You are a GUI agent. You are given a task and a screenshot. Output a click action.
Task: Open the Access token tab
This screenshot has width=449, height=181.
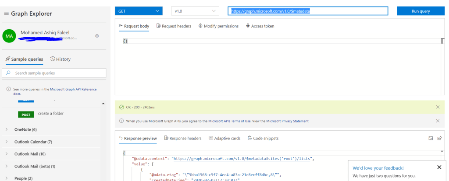tap(260, 26)
